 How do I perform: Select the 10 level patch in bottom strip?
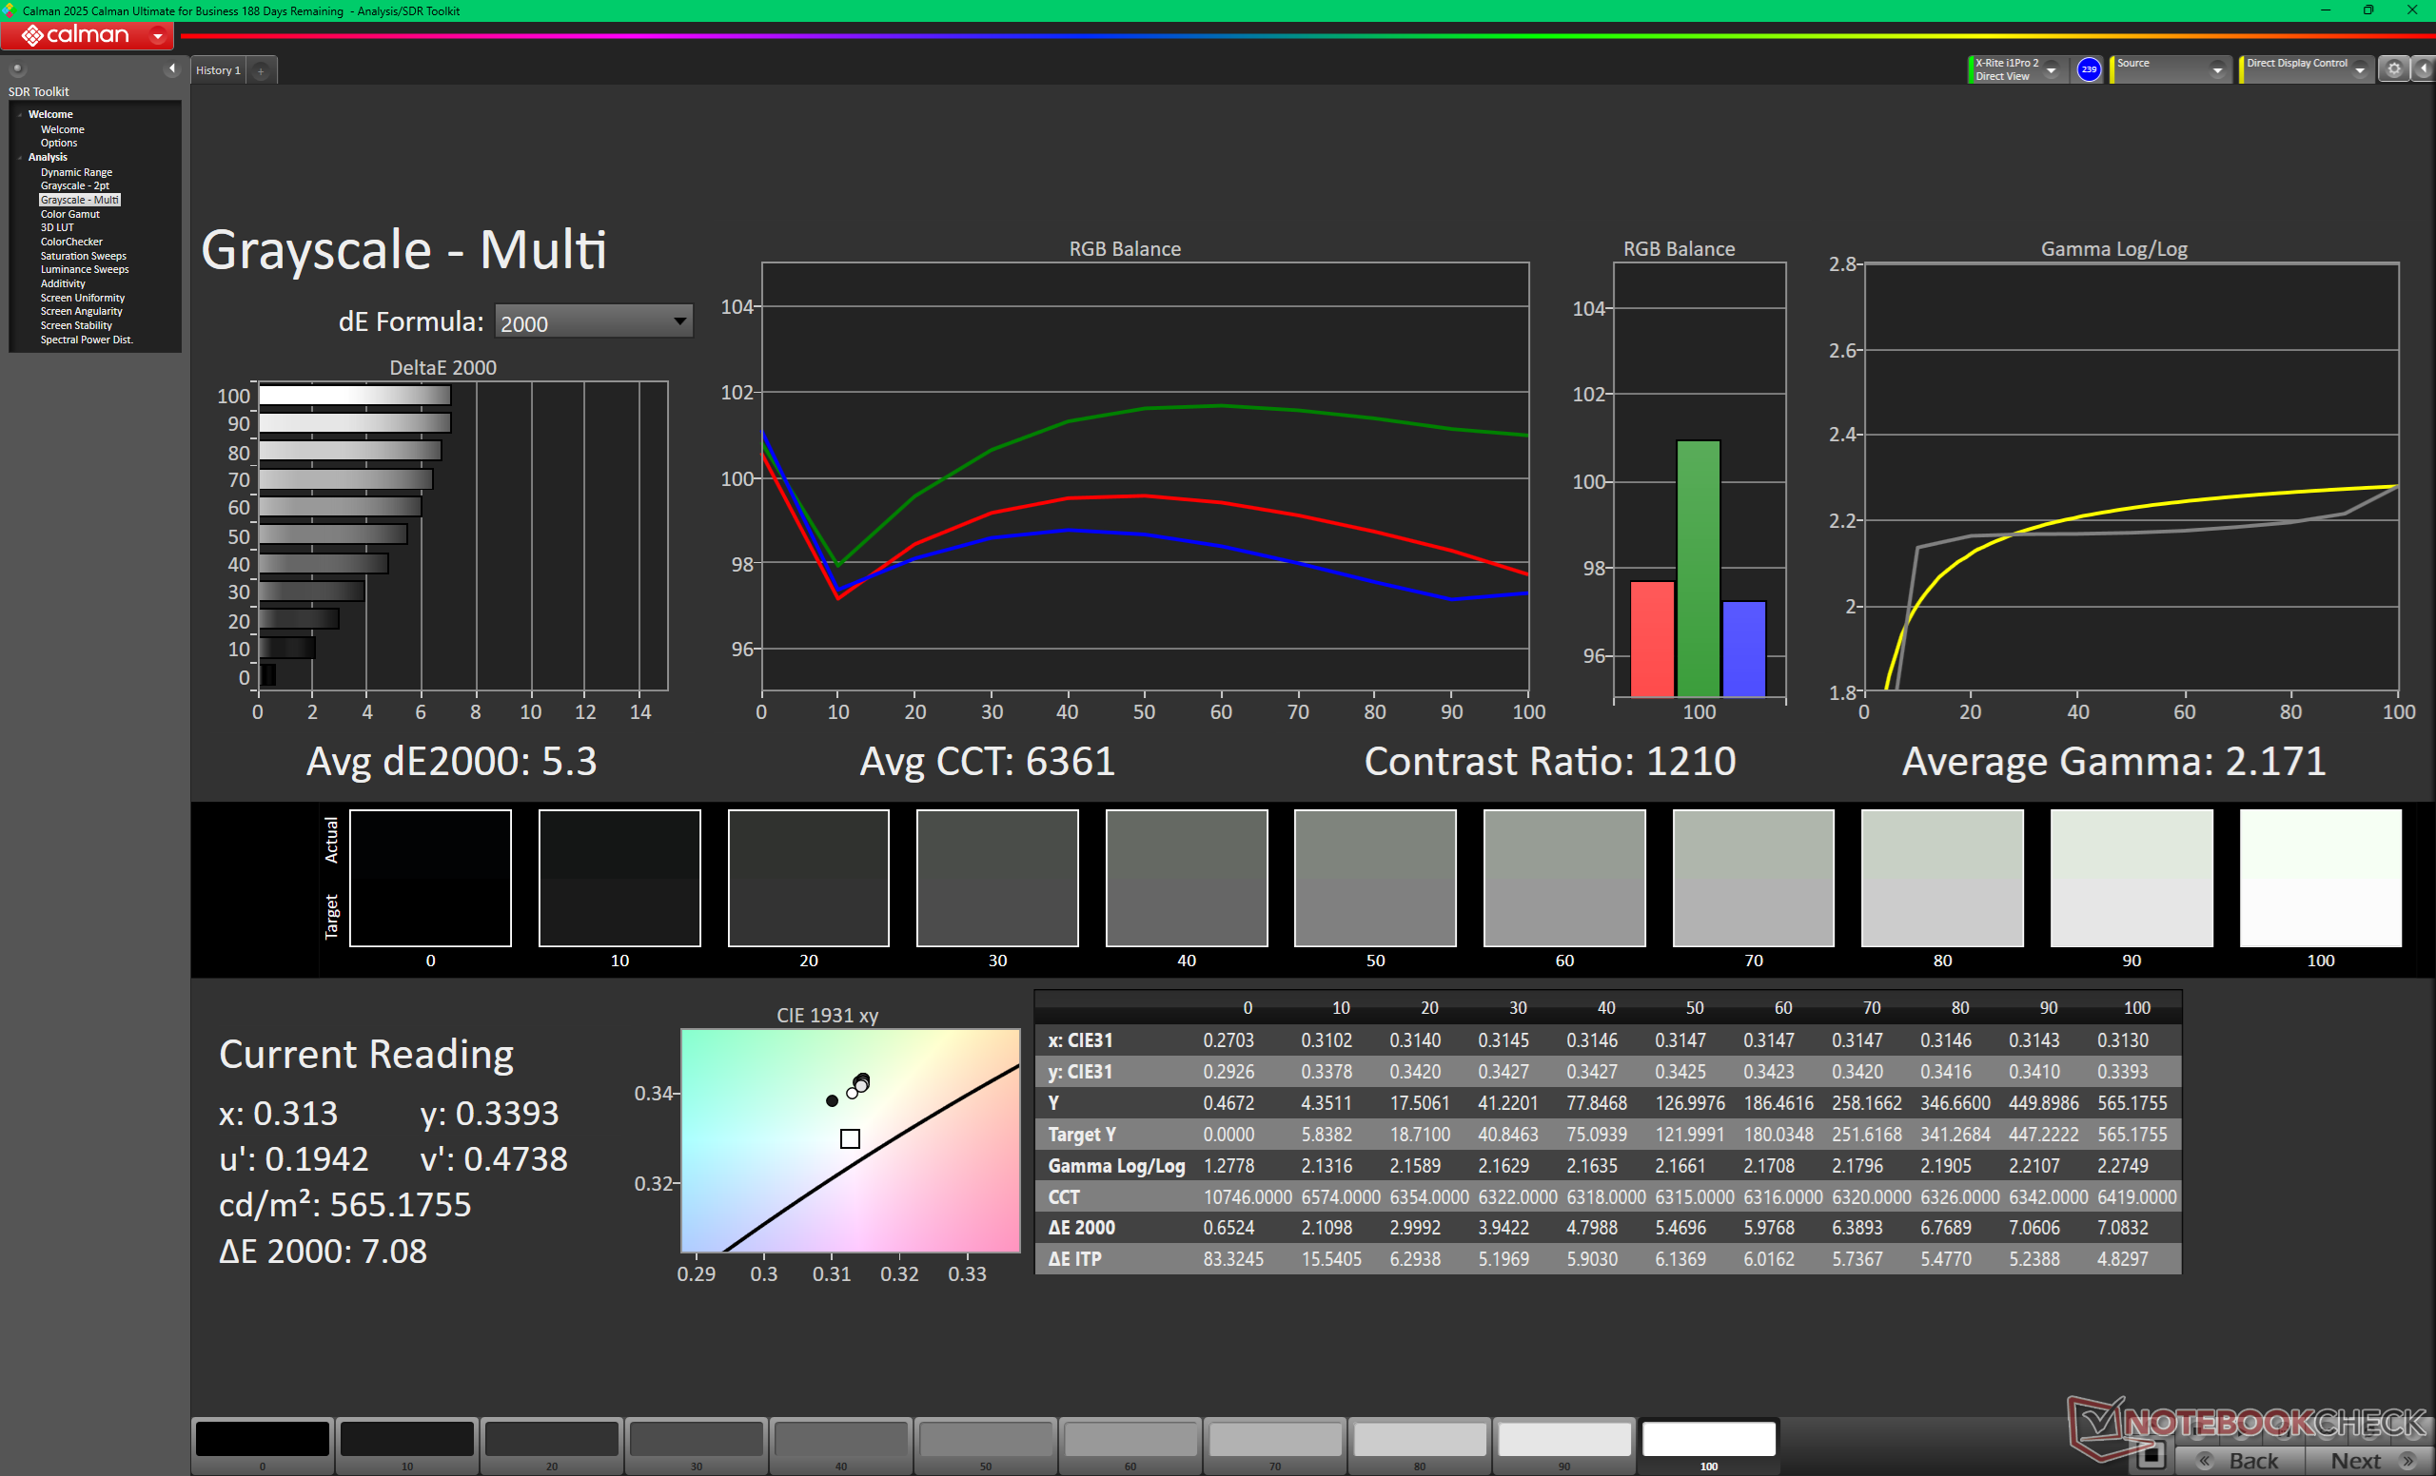(x=406, y=1446)
